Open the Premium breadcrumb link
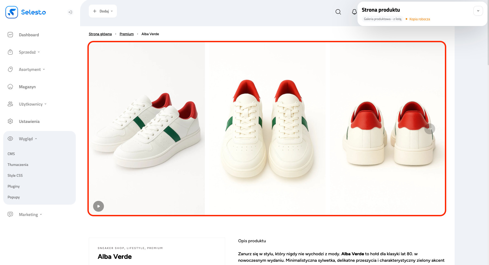The image size is (489, 265). (x=127, y=34)
